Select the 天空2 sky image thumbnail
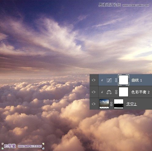152x151 pixels. [104, 104]
